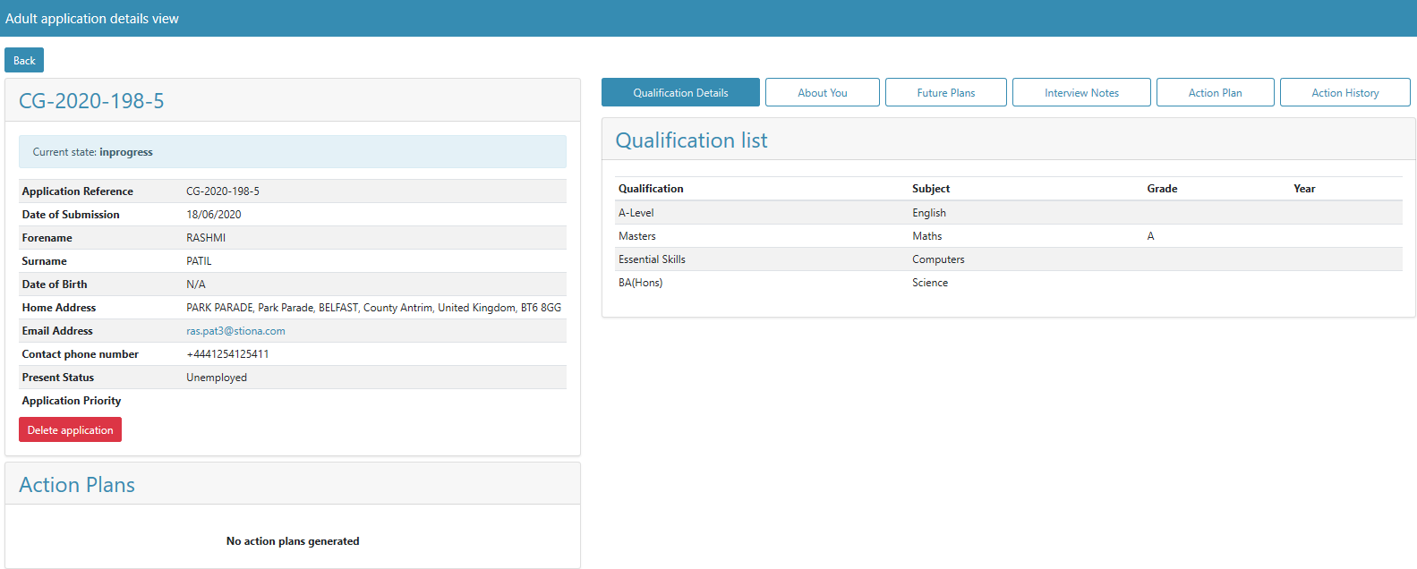Open the Qualification Details tab

[680, 92]
